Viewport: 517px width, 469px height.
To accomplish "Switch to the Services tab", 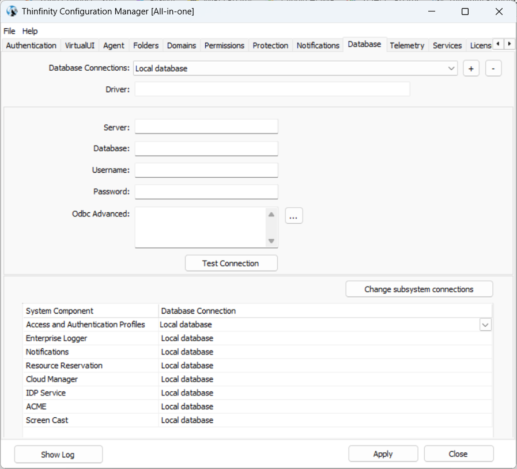I will click(447, 45).
